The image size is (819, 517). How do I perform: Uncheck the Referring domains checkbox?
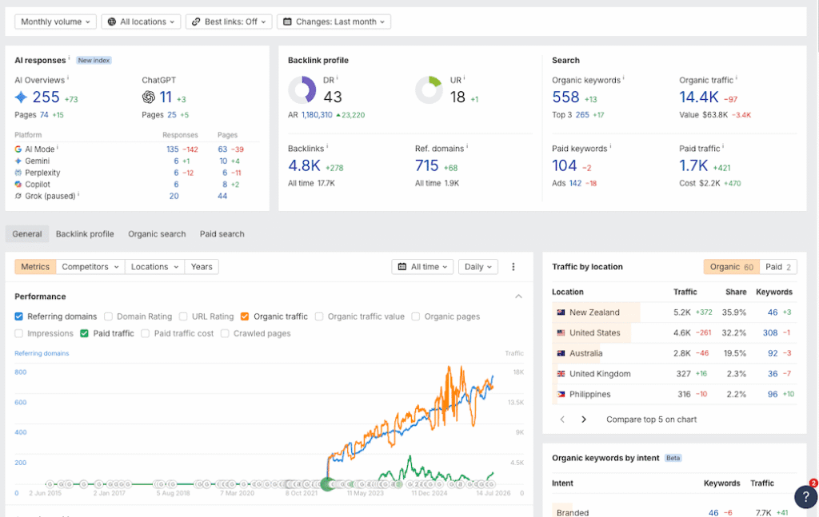click(x=19, y=316)
